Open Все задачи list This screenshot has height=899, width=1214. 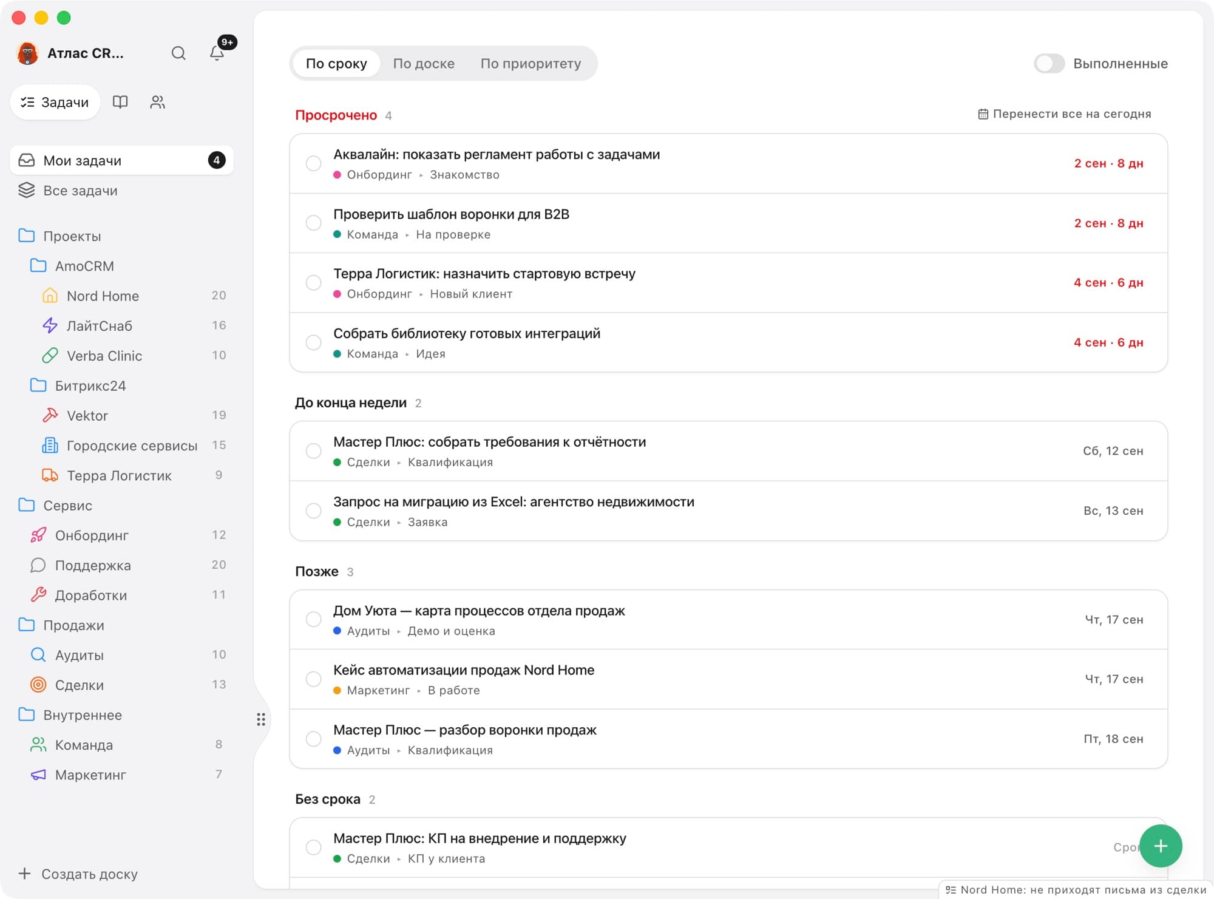tap(121, 191)
